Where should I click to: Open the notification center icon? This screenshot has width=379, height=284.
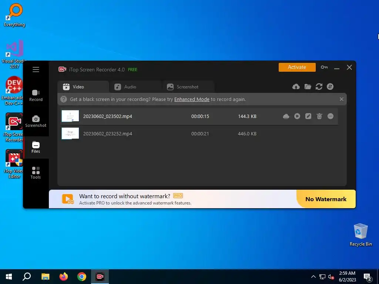(368, 277)
